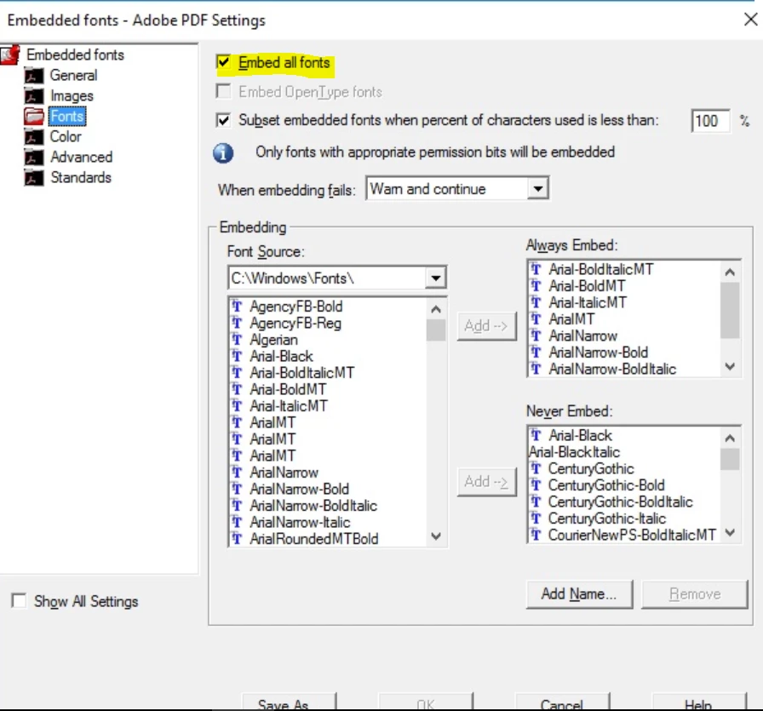Close the Adobe PDF Settings dialog
The width and height of the screenshot is (763, 711).
(x=751, y=20)
